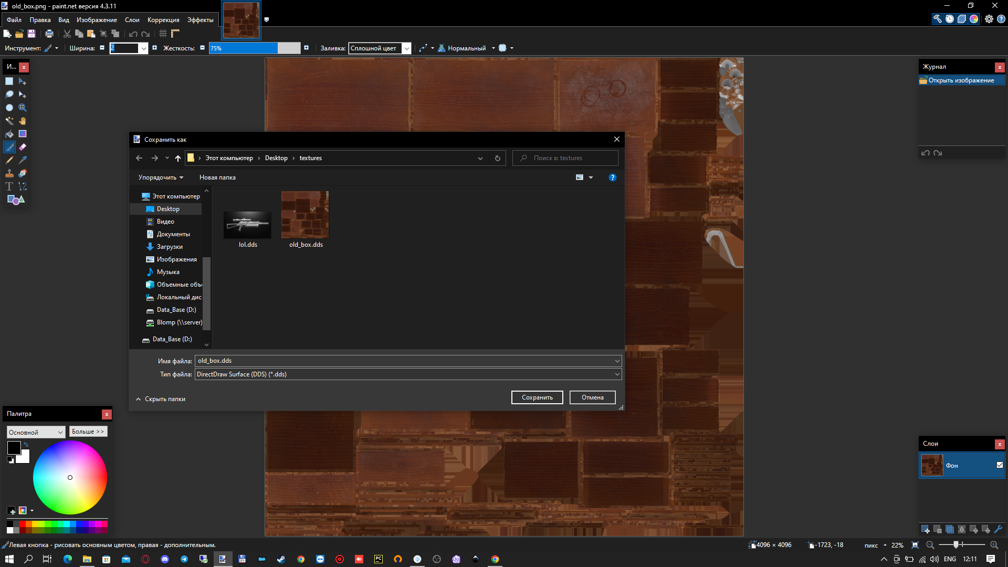
Task: Open the Упорядочить dropdown menu
Action: (161, 177)
